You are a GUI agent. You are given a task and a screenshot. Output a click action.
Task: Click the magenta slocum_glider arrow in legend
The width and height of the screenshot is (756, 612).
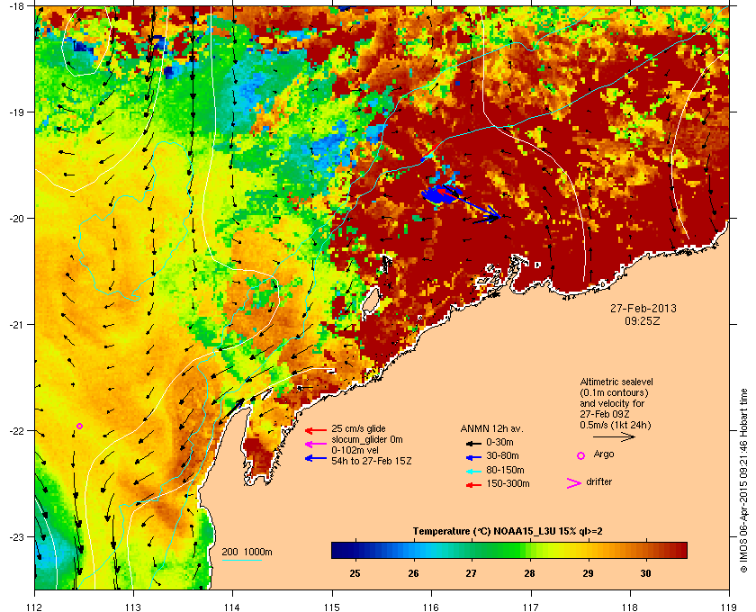click(x=316, y=445)
